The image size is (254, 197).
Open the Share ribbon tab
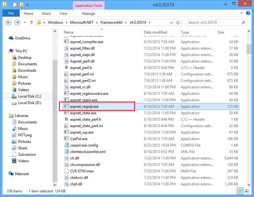tap(46, 14)
